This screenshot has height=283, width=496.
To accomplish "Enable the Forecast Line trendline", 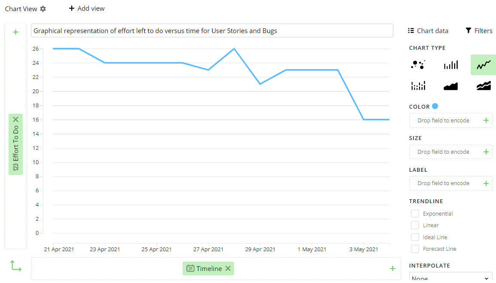I will [415, 249].
